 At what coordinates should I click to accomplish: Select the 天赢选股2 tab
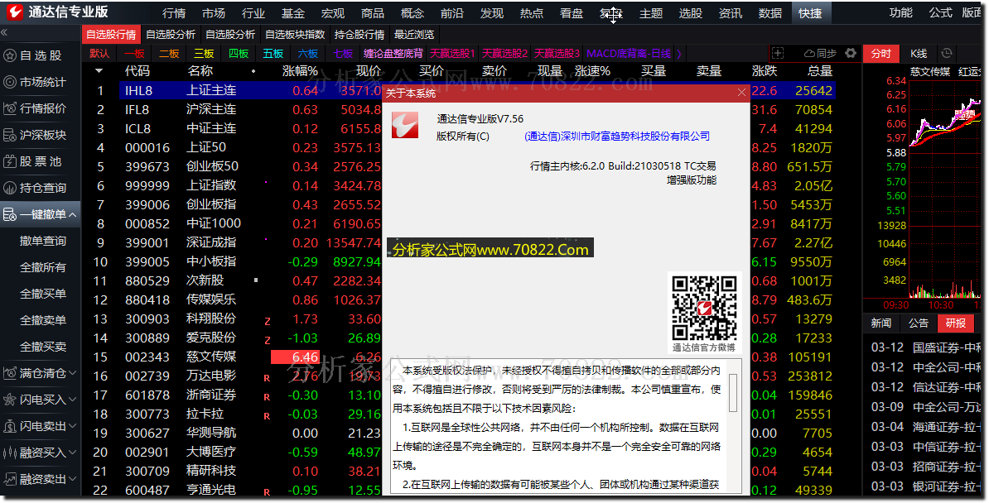tap(504, 54)
